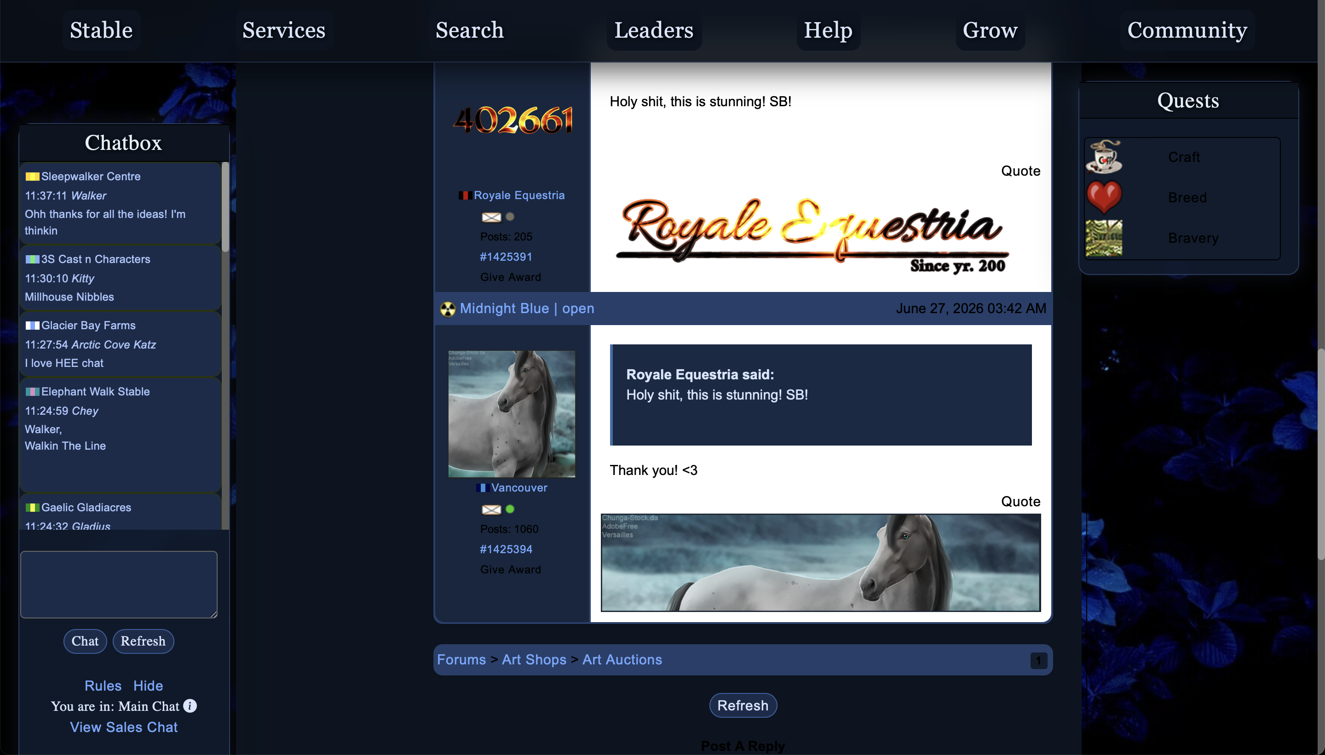The height and width of the screenshot is (755, 1325).
Task: Open the Community menu
Action: (x=1187, y=30)
